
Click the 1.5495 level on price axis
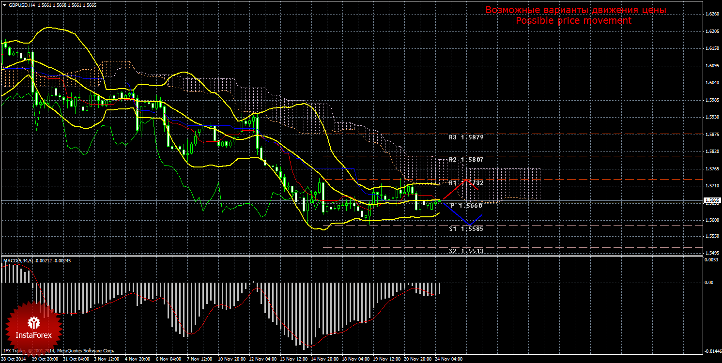click(711, 253)
